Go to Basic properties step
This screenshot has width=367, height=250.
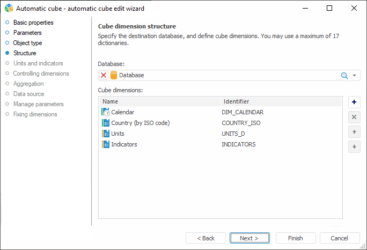click(33, 23)
